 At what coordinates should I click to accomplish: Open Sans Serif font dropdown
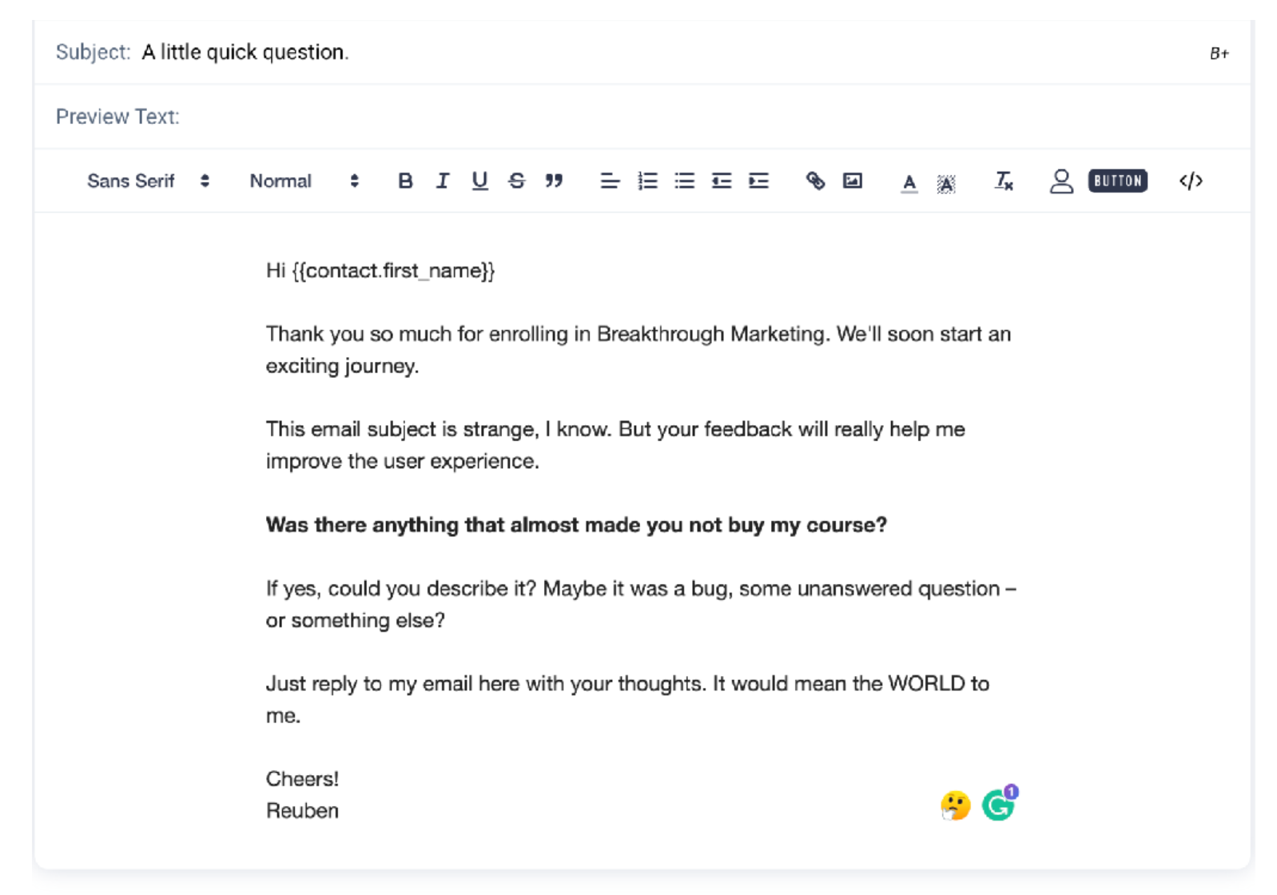tap(148, 181)
